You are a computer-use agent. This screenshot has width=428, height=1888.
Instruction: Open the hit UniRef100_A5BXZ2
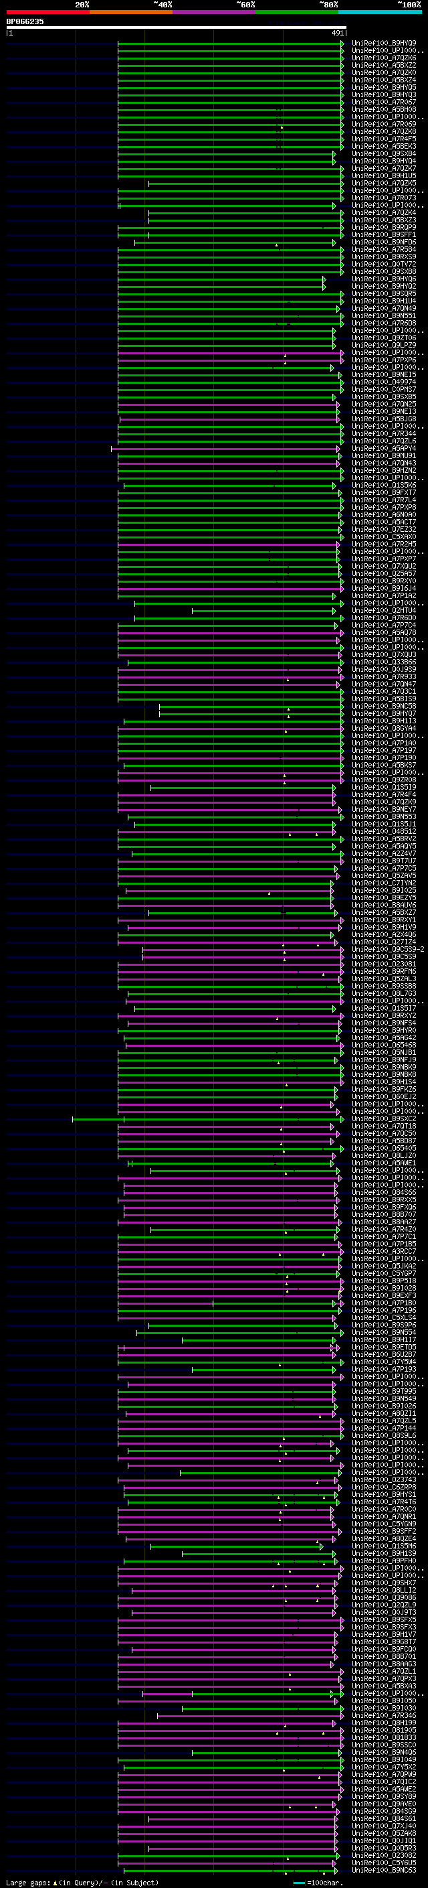(384, 65)
